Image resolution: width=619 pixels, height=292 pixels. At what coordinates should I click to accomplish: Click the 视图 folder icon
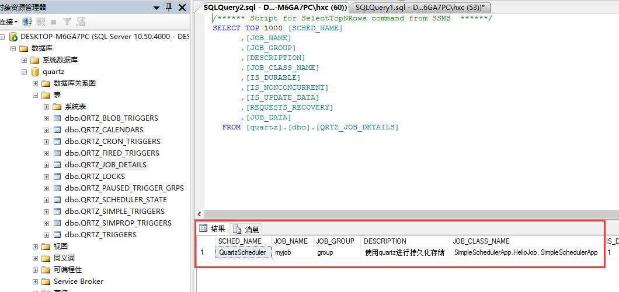pyautogui.click(x=46, y=247)
